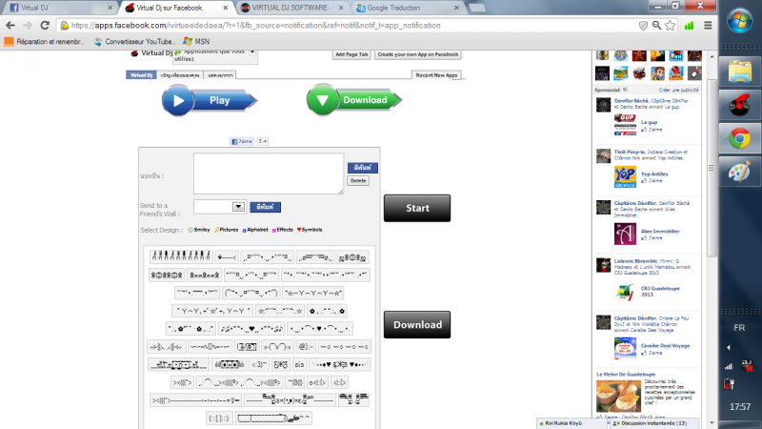The height and width of the screenshot is (429, 762).
Task: Insert the (:::[ ]:::) bandage design
Action: tap(219, 419)
